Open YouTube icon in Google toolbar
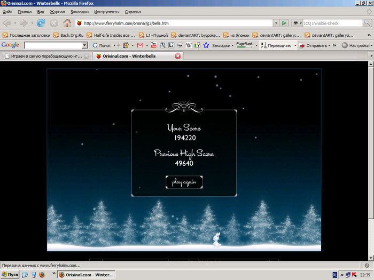 click(x=154, y=45)
